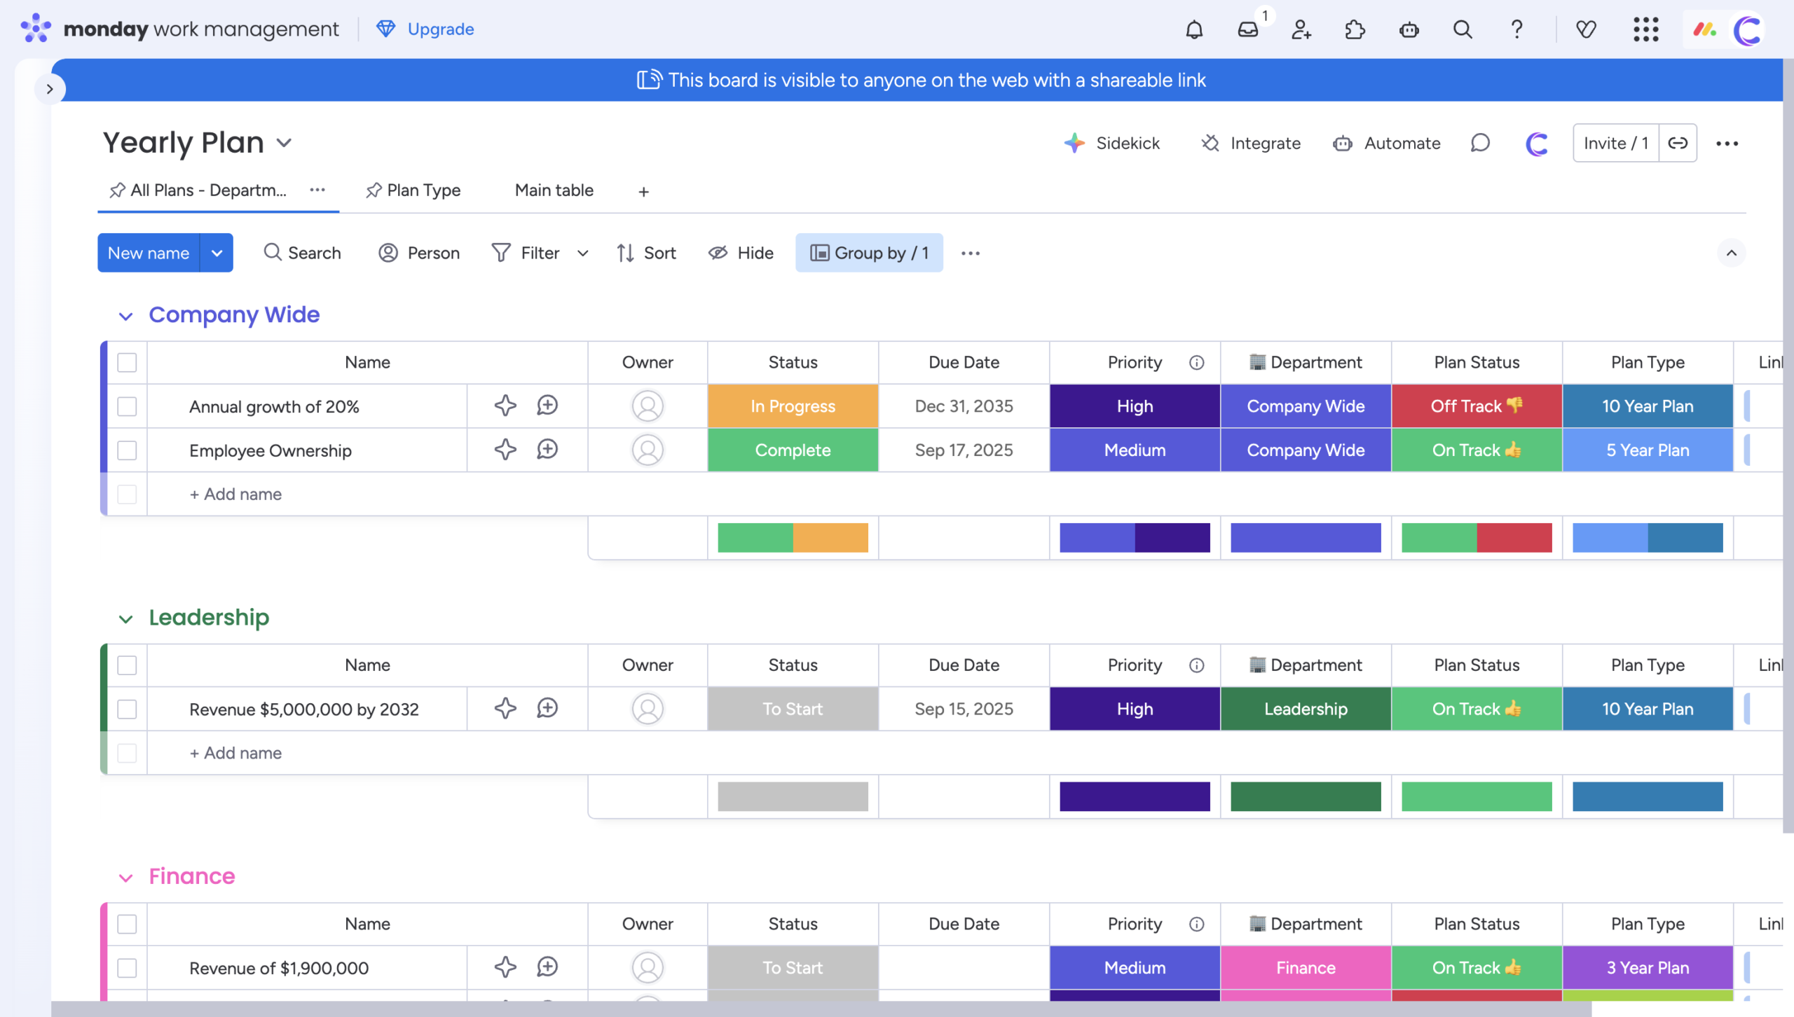Select all items in Leadership group
Screen dimensions: 1794x1017
click(x=127, y=665)
